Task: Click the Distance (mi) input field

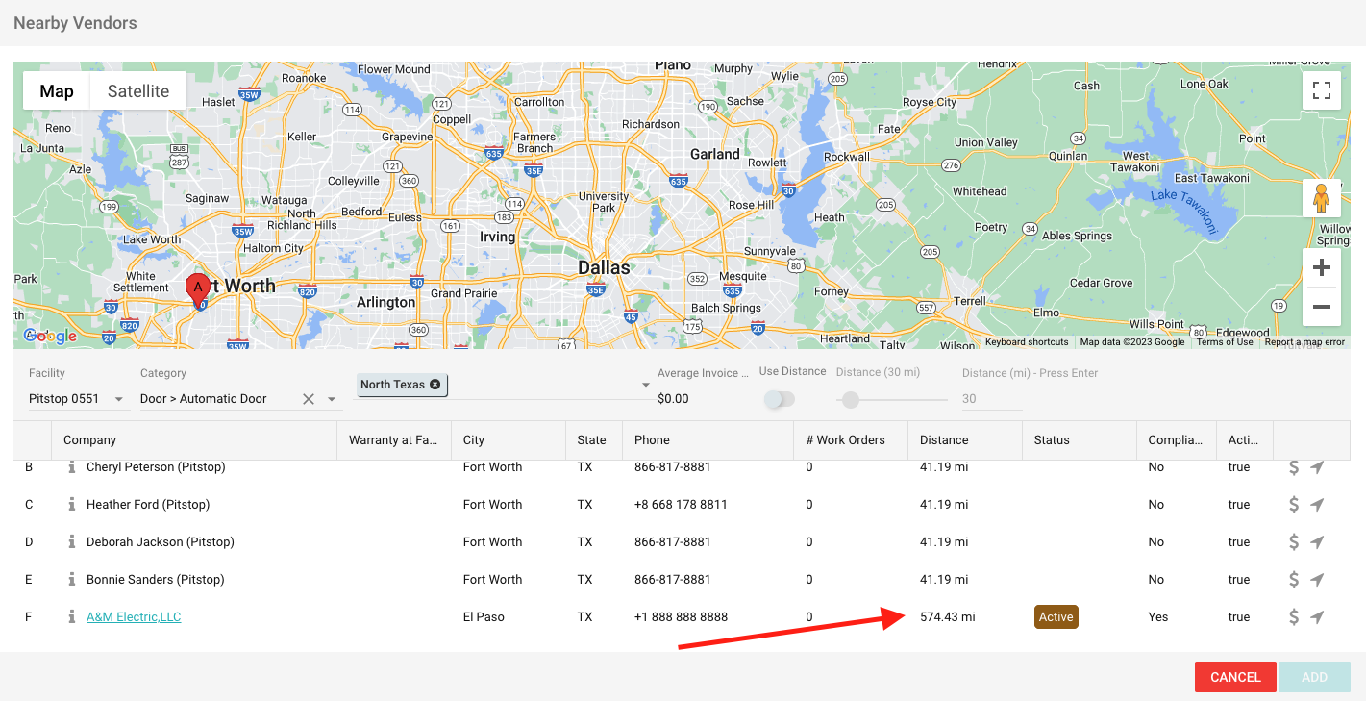Action: 992,399
